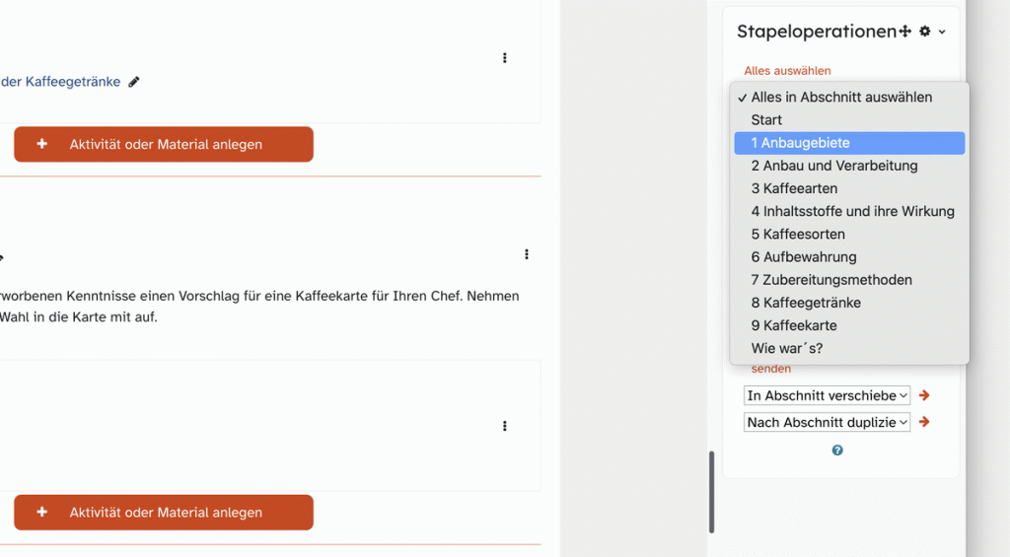Pick 'Alles in Abschnitt auswählen' option
1010x557 pixels.
[841, 97]
